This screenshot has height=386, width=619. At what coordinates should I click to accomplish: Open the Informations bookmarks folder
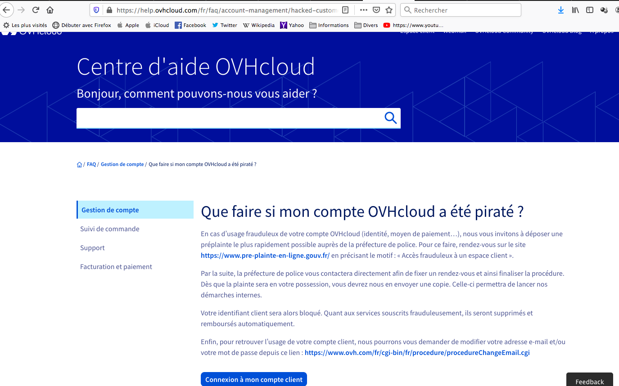tap(329, 25)
